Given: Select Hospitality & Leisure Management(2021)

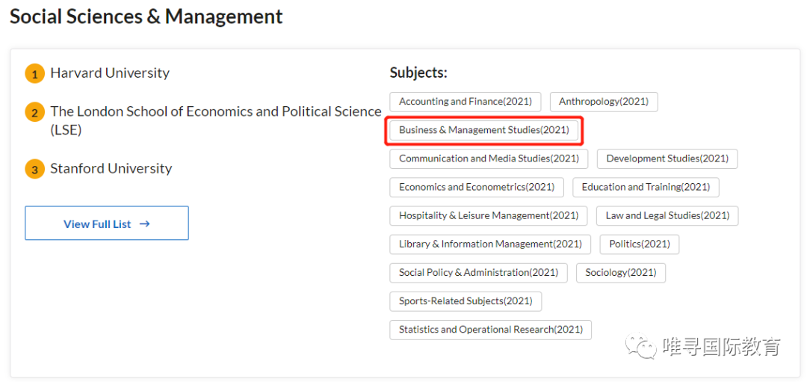Looking at the screenshot, I should [489, 215].
